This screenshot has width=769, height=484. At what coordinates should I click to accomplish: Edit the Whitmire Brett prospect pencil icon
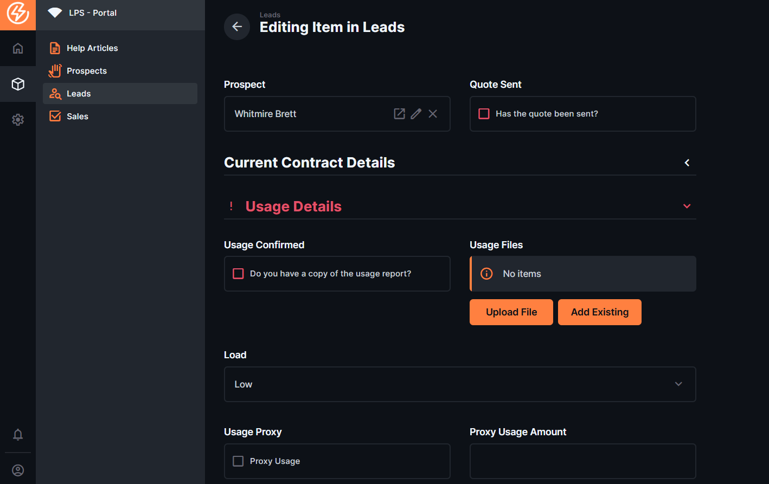tap(416, 114)
